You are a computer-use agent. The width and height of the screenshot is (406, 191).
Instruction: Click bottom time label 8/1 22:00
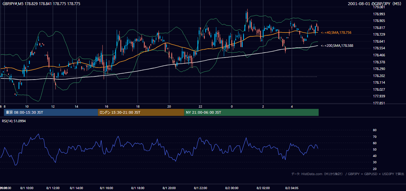tap(200, 188)
